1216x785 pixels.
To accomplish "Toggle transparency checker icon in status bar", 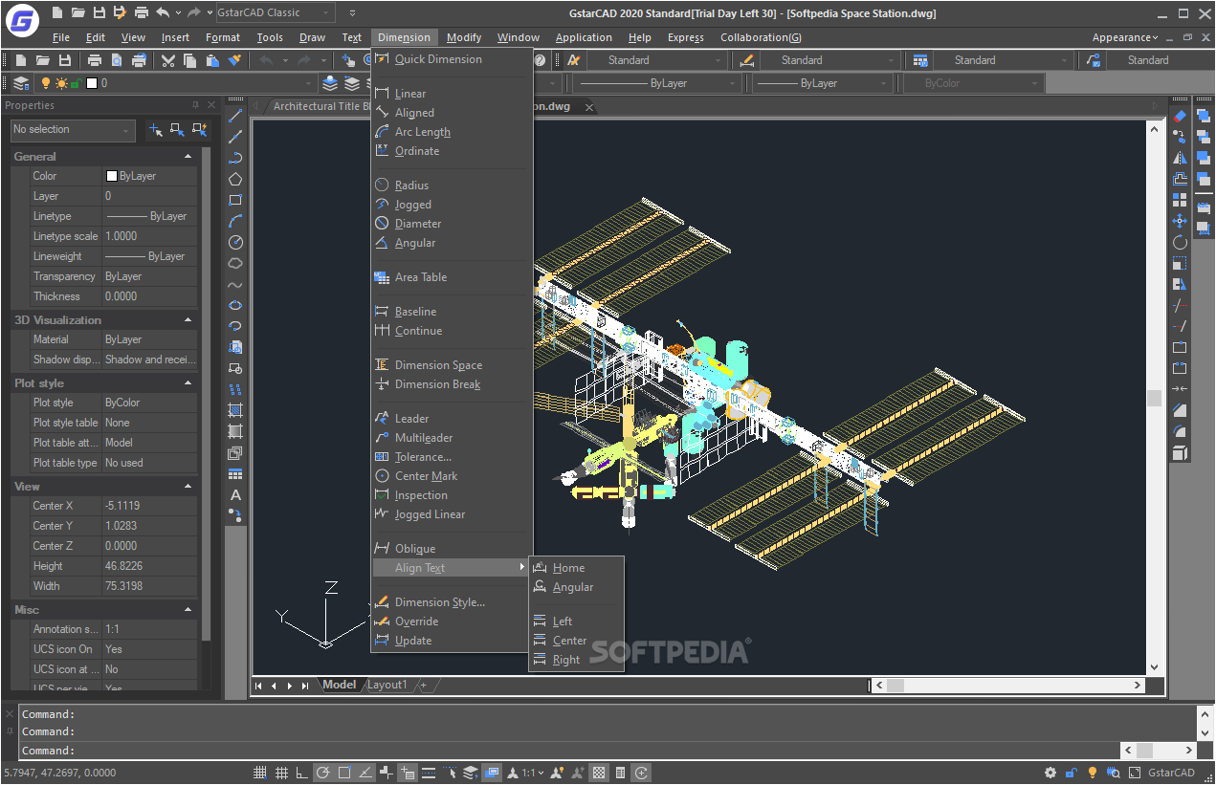I will click(x=599, y=773).
